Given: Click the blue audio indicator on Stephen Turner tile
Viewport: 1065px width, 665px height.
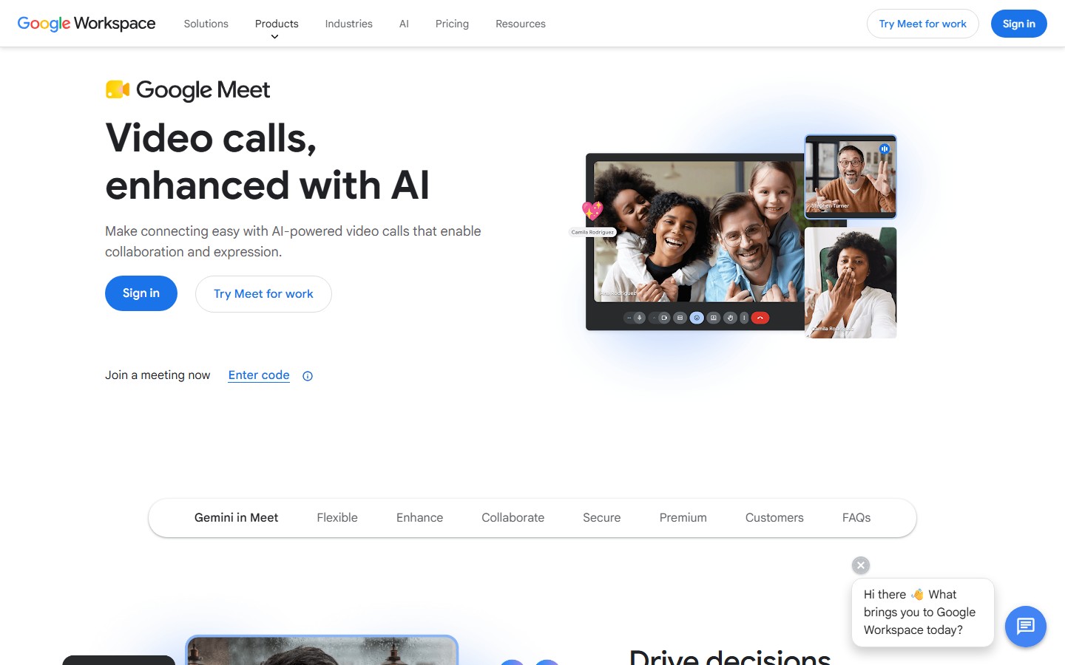Looking at the screenshot, I should pyautogui.click(x=885, y=149).
